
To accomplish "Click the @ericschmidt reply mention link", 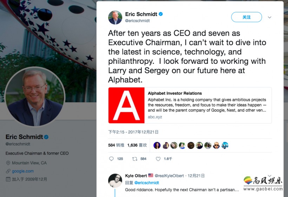I will tap(147, 183).
